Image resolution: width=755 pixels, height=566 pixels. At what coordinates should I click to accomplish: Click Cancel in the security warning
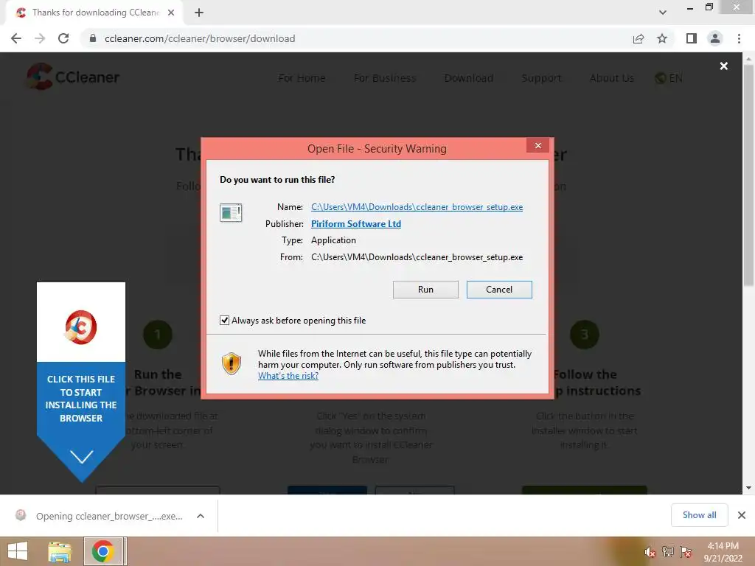pos(499,290)
